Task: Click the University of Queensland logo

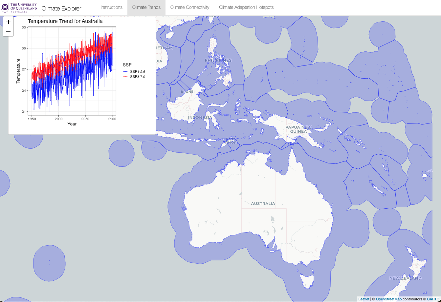Action: (19, 8)
